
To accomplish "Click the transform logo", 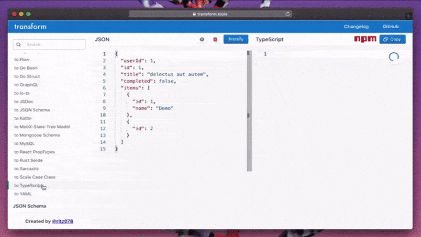I will pyautogui.click(x=30, y=26).
